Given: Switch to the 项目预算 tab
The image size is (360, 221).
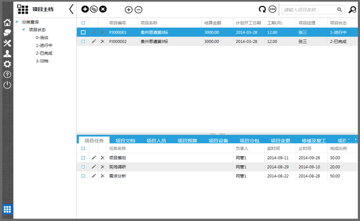Looking at the screenshot, I should coord(187,140).
